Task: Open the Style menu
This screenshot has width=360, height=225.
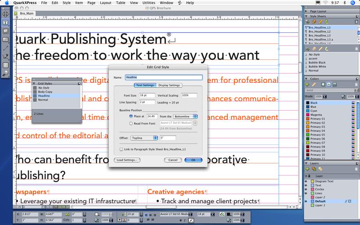Action: 67,3
